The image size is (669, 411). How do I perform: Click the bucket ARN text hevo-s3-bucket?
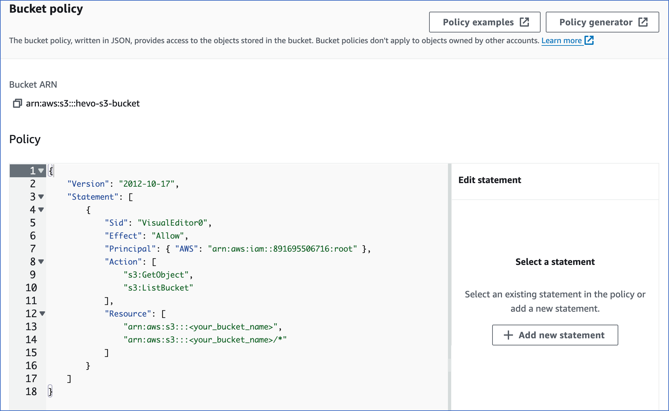click(x=83, y=104)
